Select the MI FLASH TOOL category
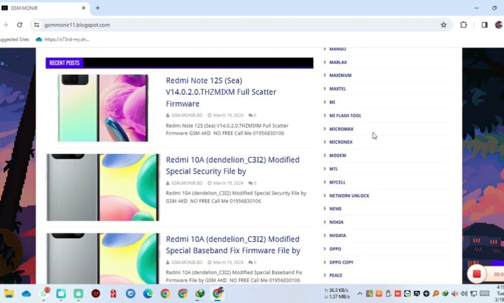 pyautogui.click(x=345, y=115)
